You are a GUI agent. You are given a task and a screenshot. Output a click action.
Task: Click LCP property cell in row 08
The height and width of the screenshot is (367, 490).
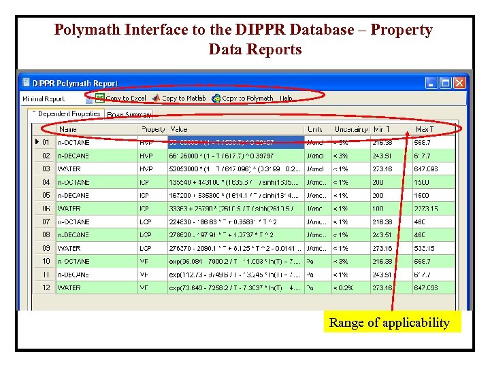pyautogui.click(x=152, y=234)
